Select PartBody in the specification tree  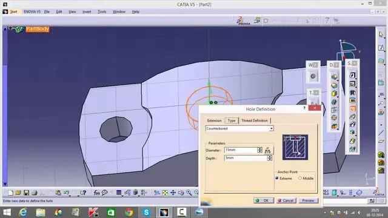[38, 29]
